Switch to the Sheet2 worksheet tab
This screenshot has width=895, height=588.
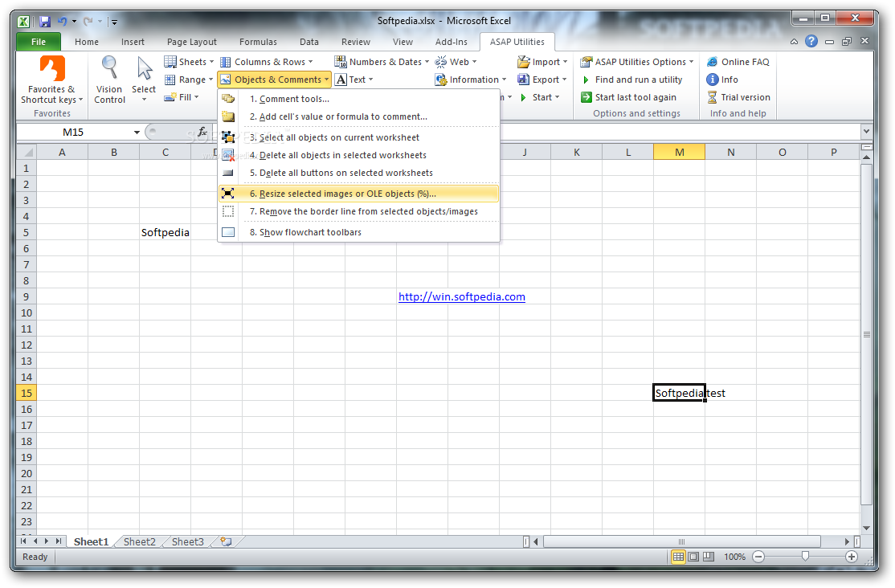tap(139, 541)
